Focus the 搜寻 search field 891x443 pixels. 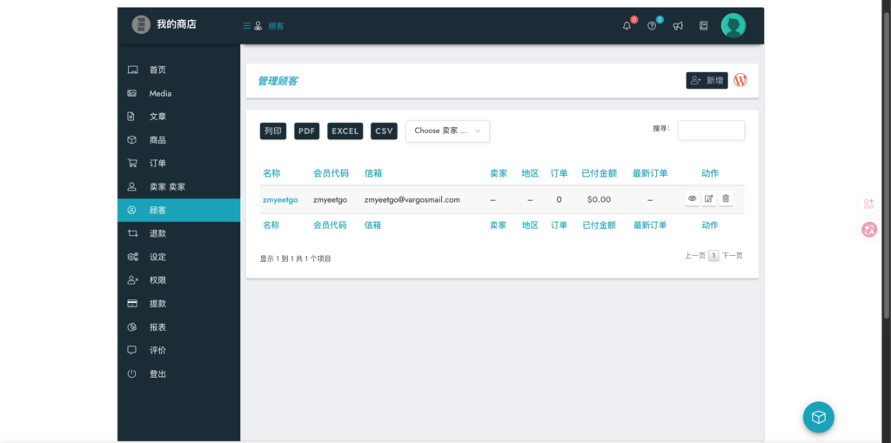711,131
